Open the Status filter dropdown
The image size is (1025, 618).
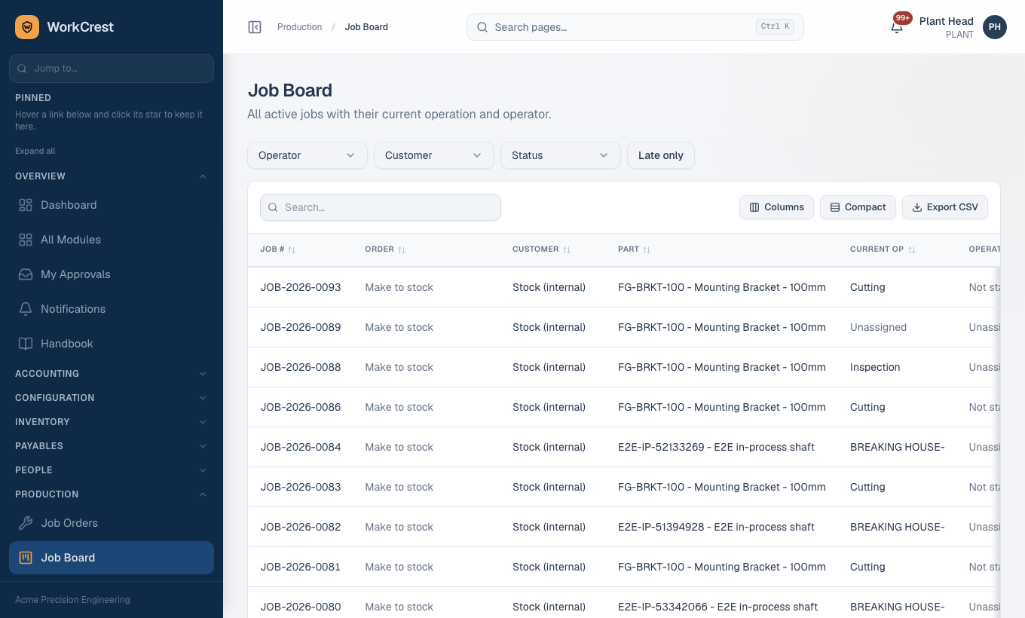click(x=561, y=155)
